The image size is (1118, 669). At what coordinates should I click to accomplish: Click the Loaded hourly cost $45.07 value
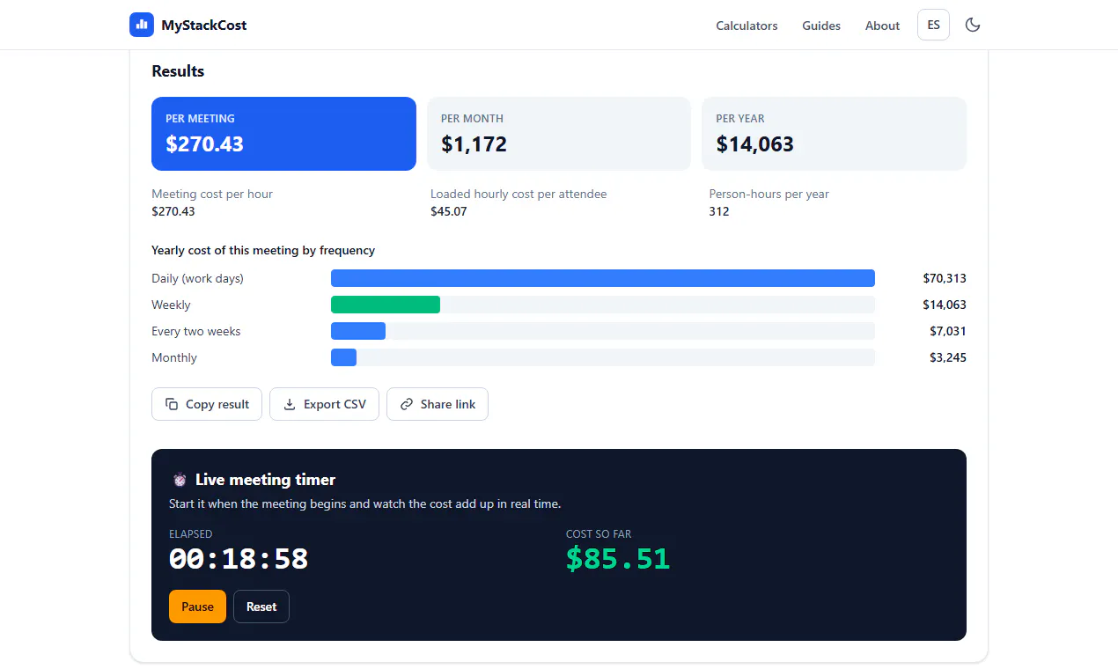coord(449,211)
